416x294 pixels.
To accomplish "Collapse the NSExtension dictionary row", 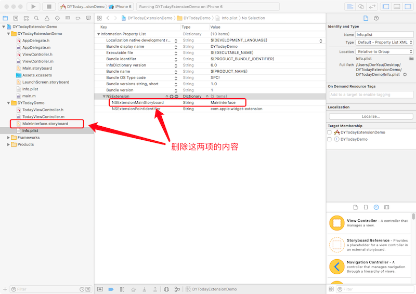I will [x=104, y=96].
